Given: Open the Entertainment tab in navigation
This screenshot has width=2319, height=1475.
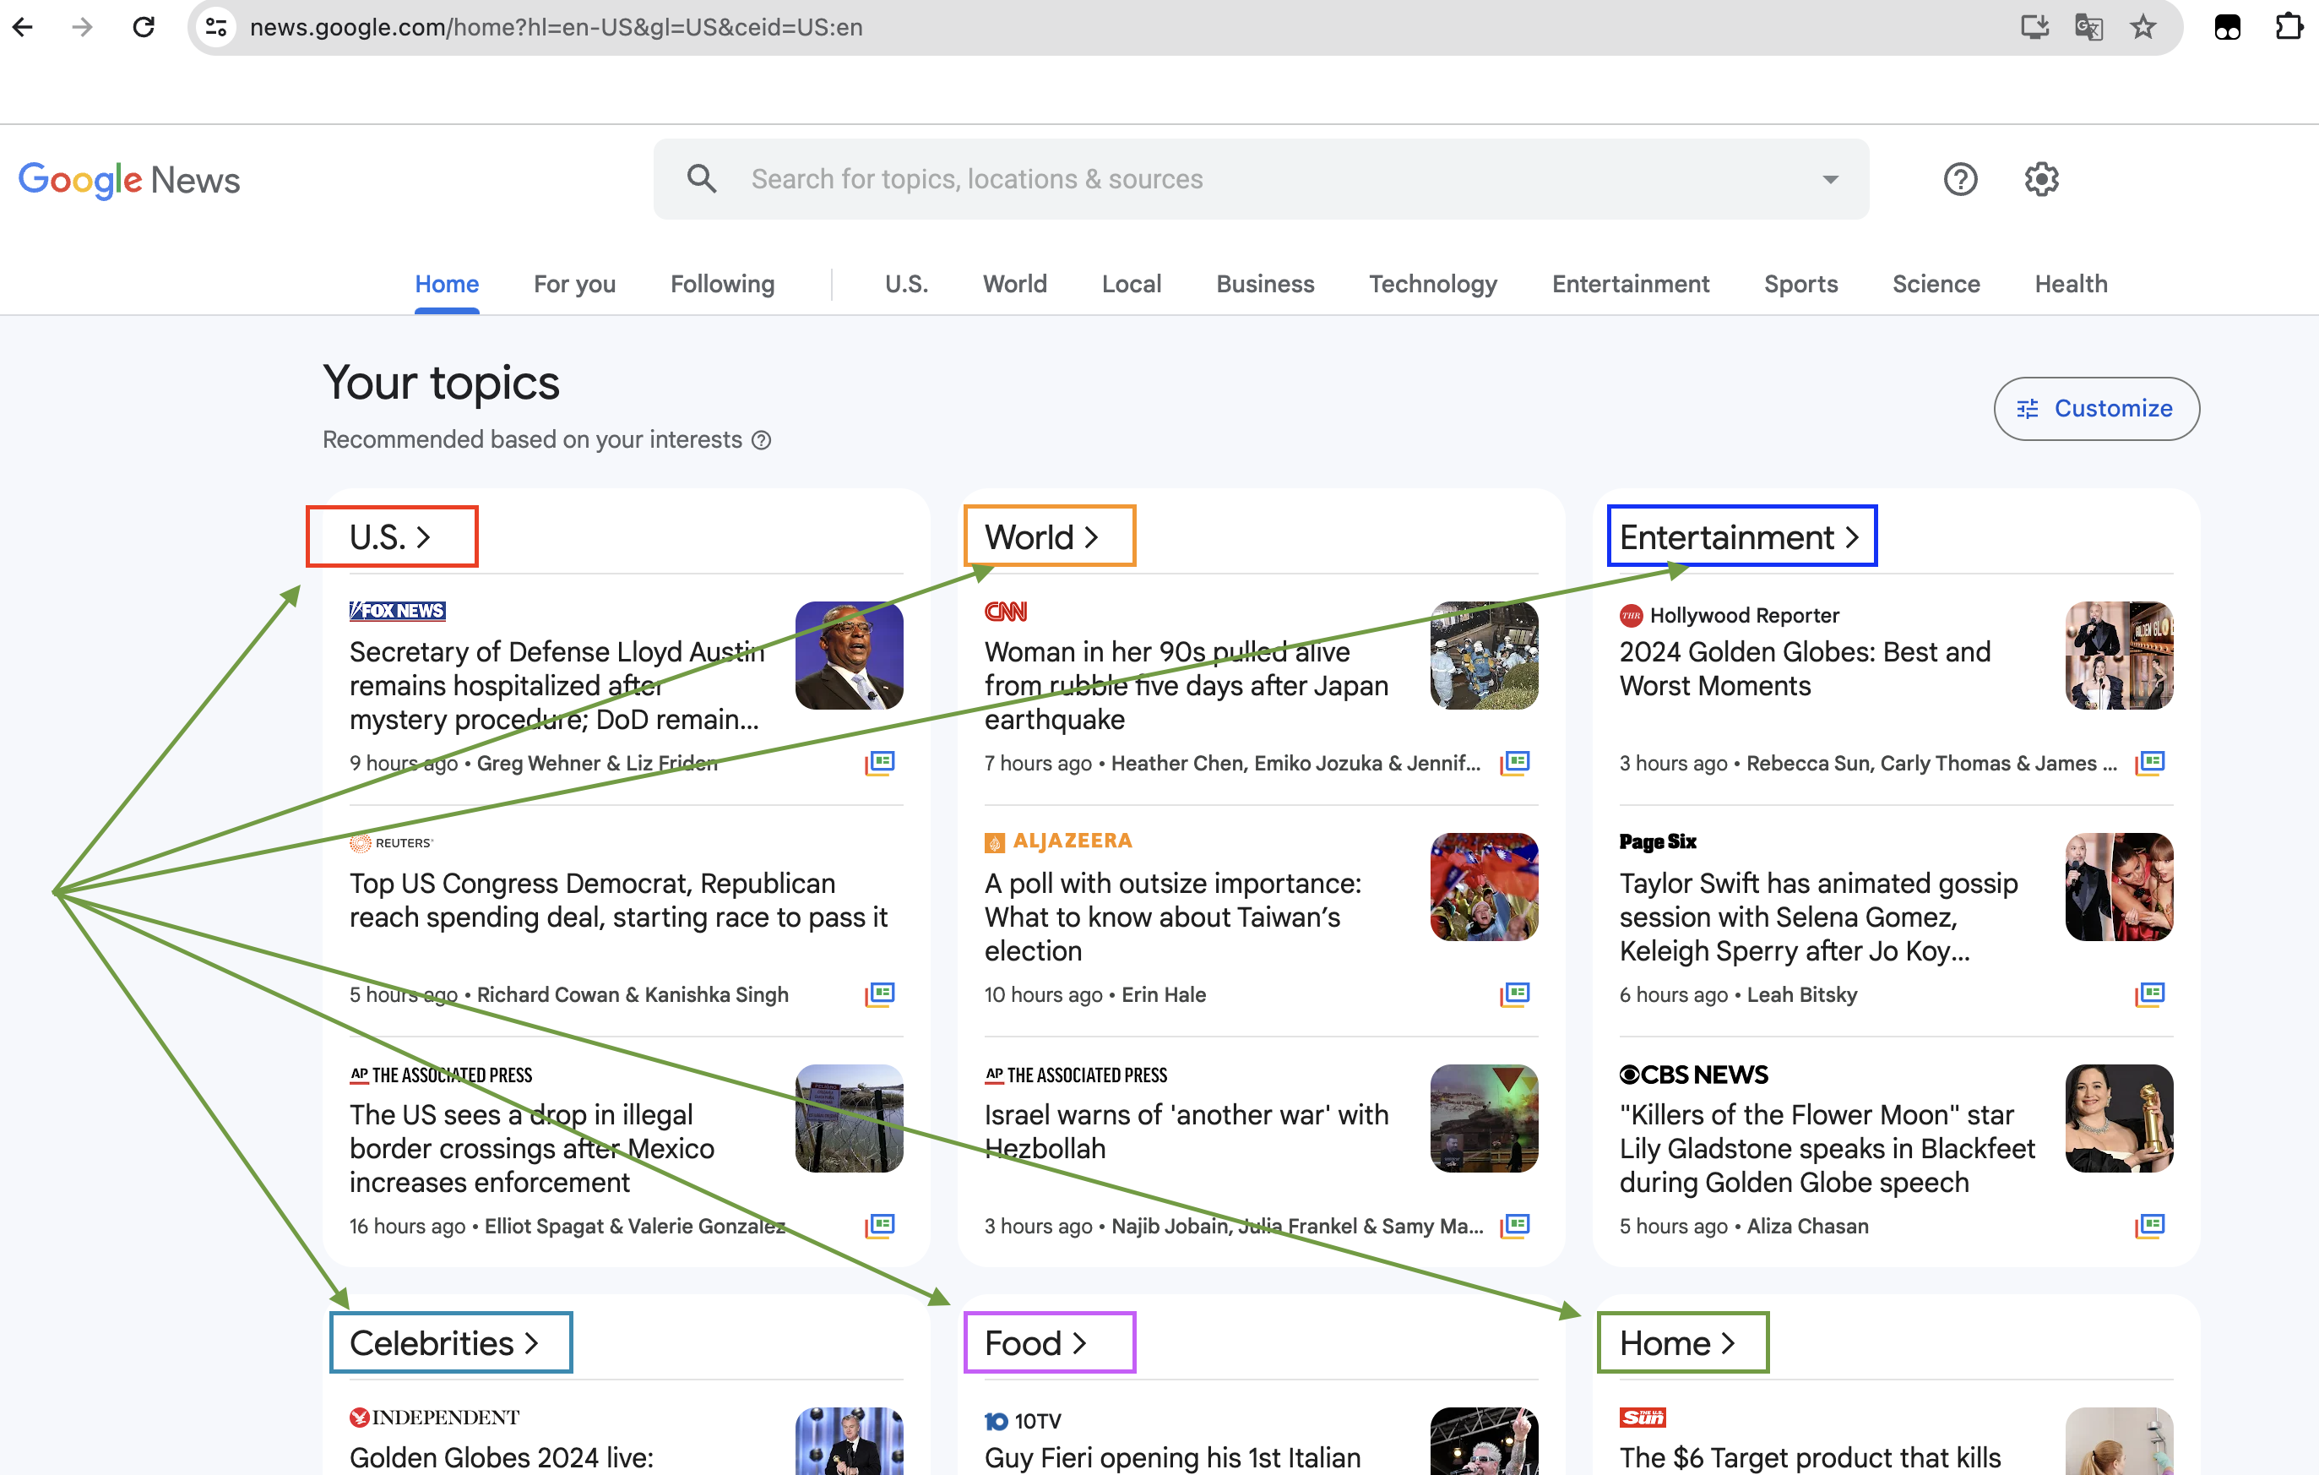Looking at the screenshot, I should pyautogui.click(x=1631, y=284).
